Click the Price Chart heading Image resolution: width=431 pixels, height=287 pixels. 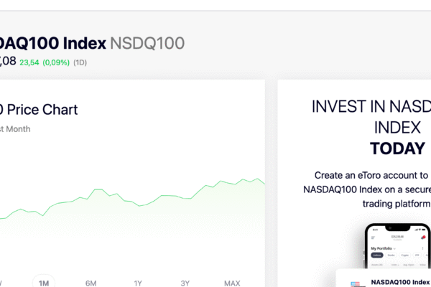click(42, 110)
